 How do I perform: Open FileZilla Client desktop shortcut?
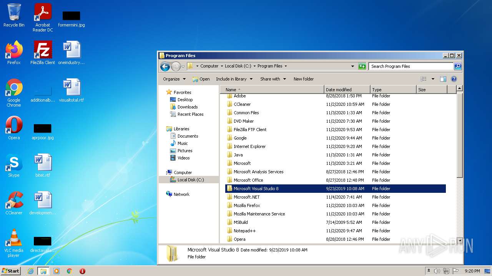[x=43, y=53]
